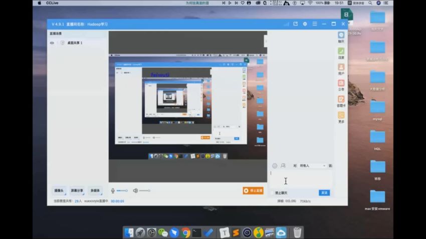Open the settings gear in title bar
The width and height of the screenshot is (426, 239).
[x=305, y=24]
